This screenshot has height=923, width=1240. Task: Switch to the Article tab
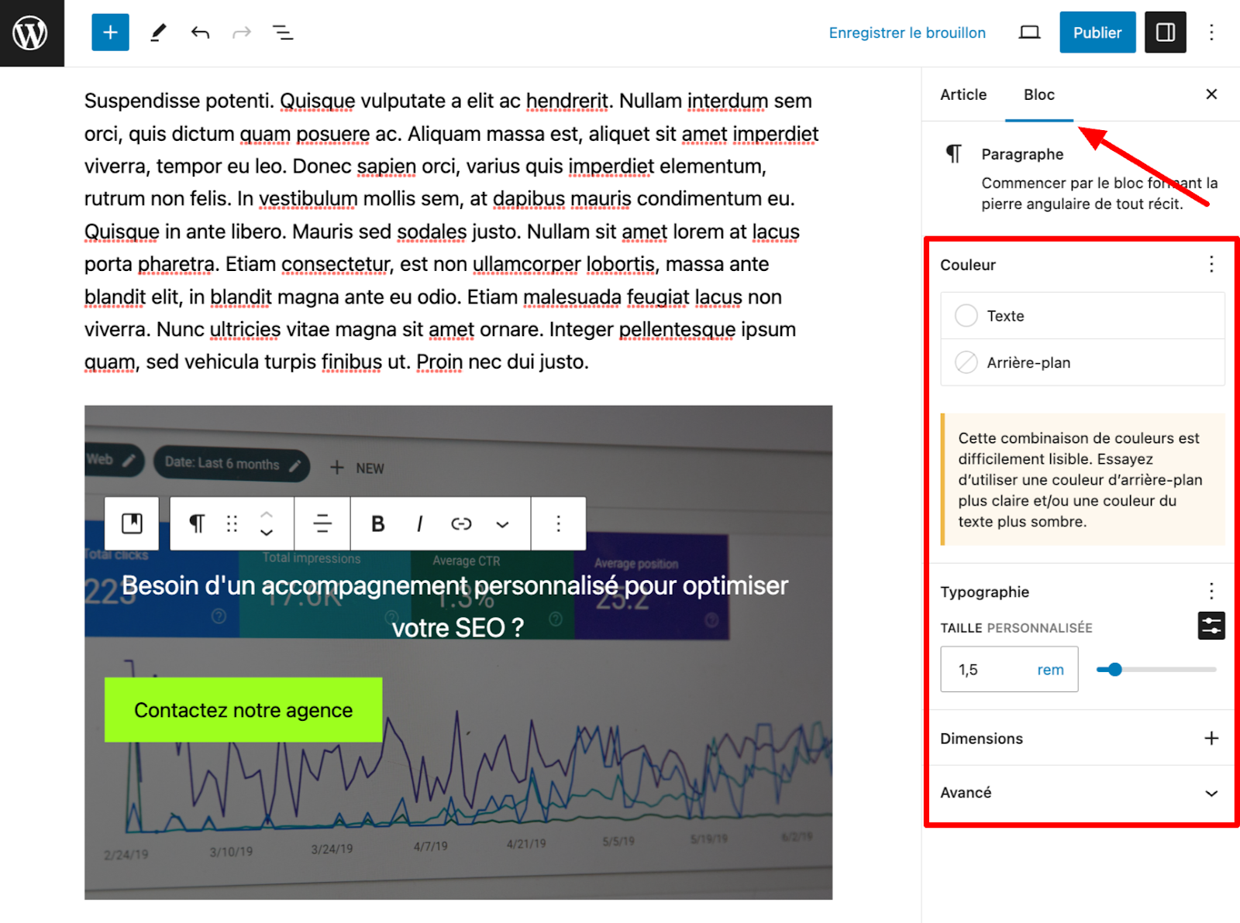[963, 94]
